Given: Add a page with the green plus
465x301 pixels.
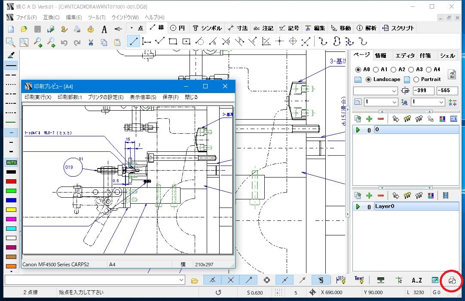Looking at the screenshot, I should pyautogui.click(x=369, y=119).
